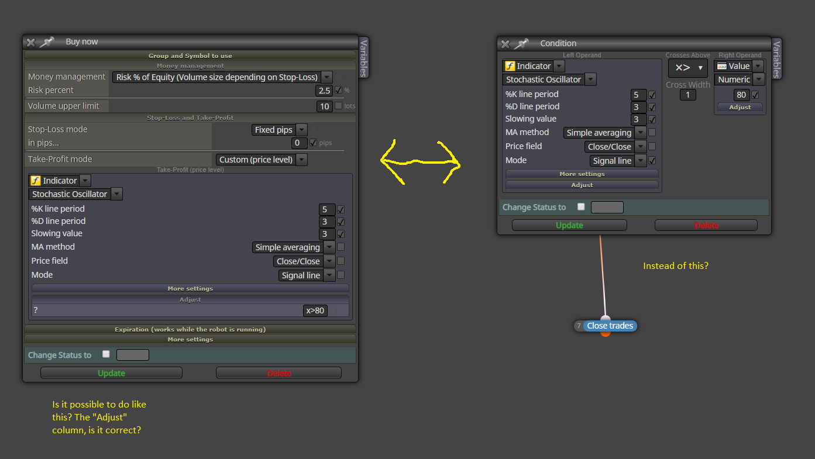Expand outer More settings bar in Buy now
Screen dimensions: 815x459
(190, 339)
